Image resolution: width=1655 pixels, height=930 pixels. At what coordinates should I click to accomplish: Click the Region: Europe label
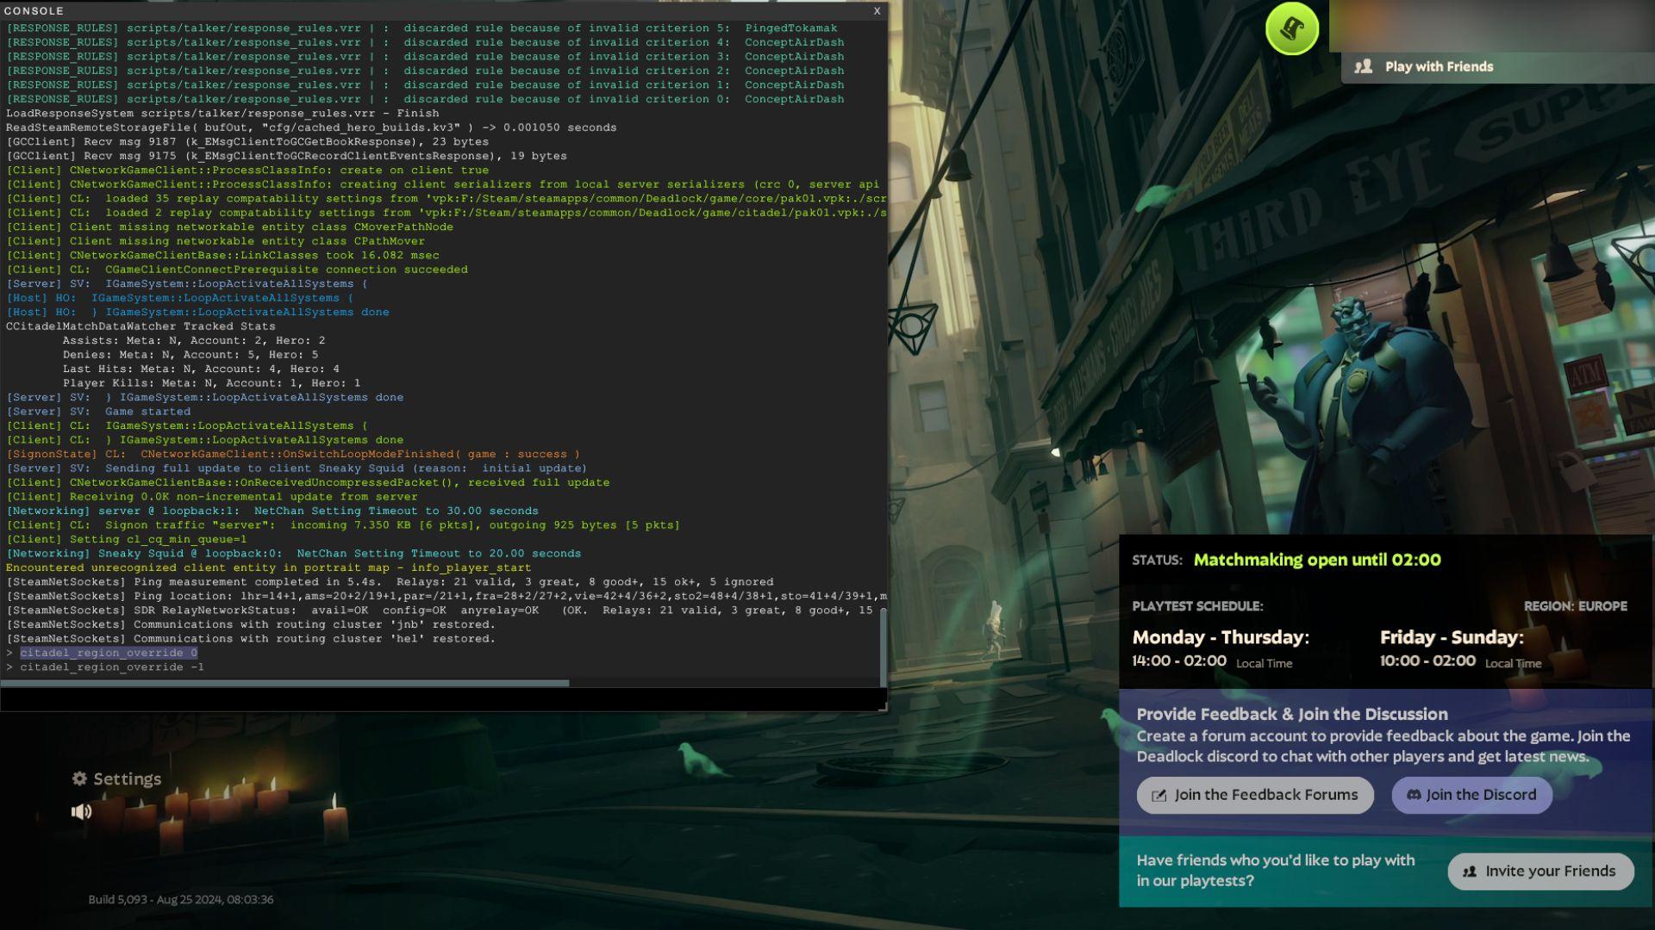[x=1575, y=606]
